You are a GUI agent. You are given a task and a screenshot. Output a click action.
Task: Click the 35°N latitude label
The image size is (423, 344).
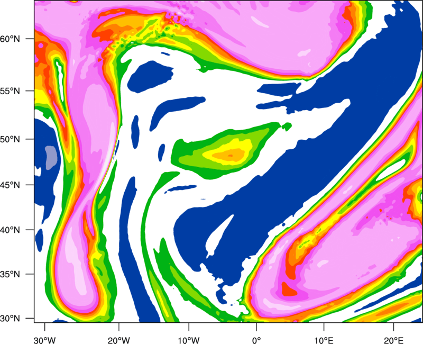(x=10, y=274)
